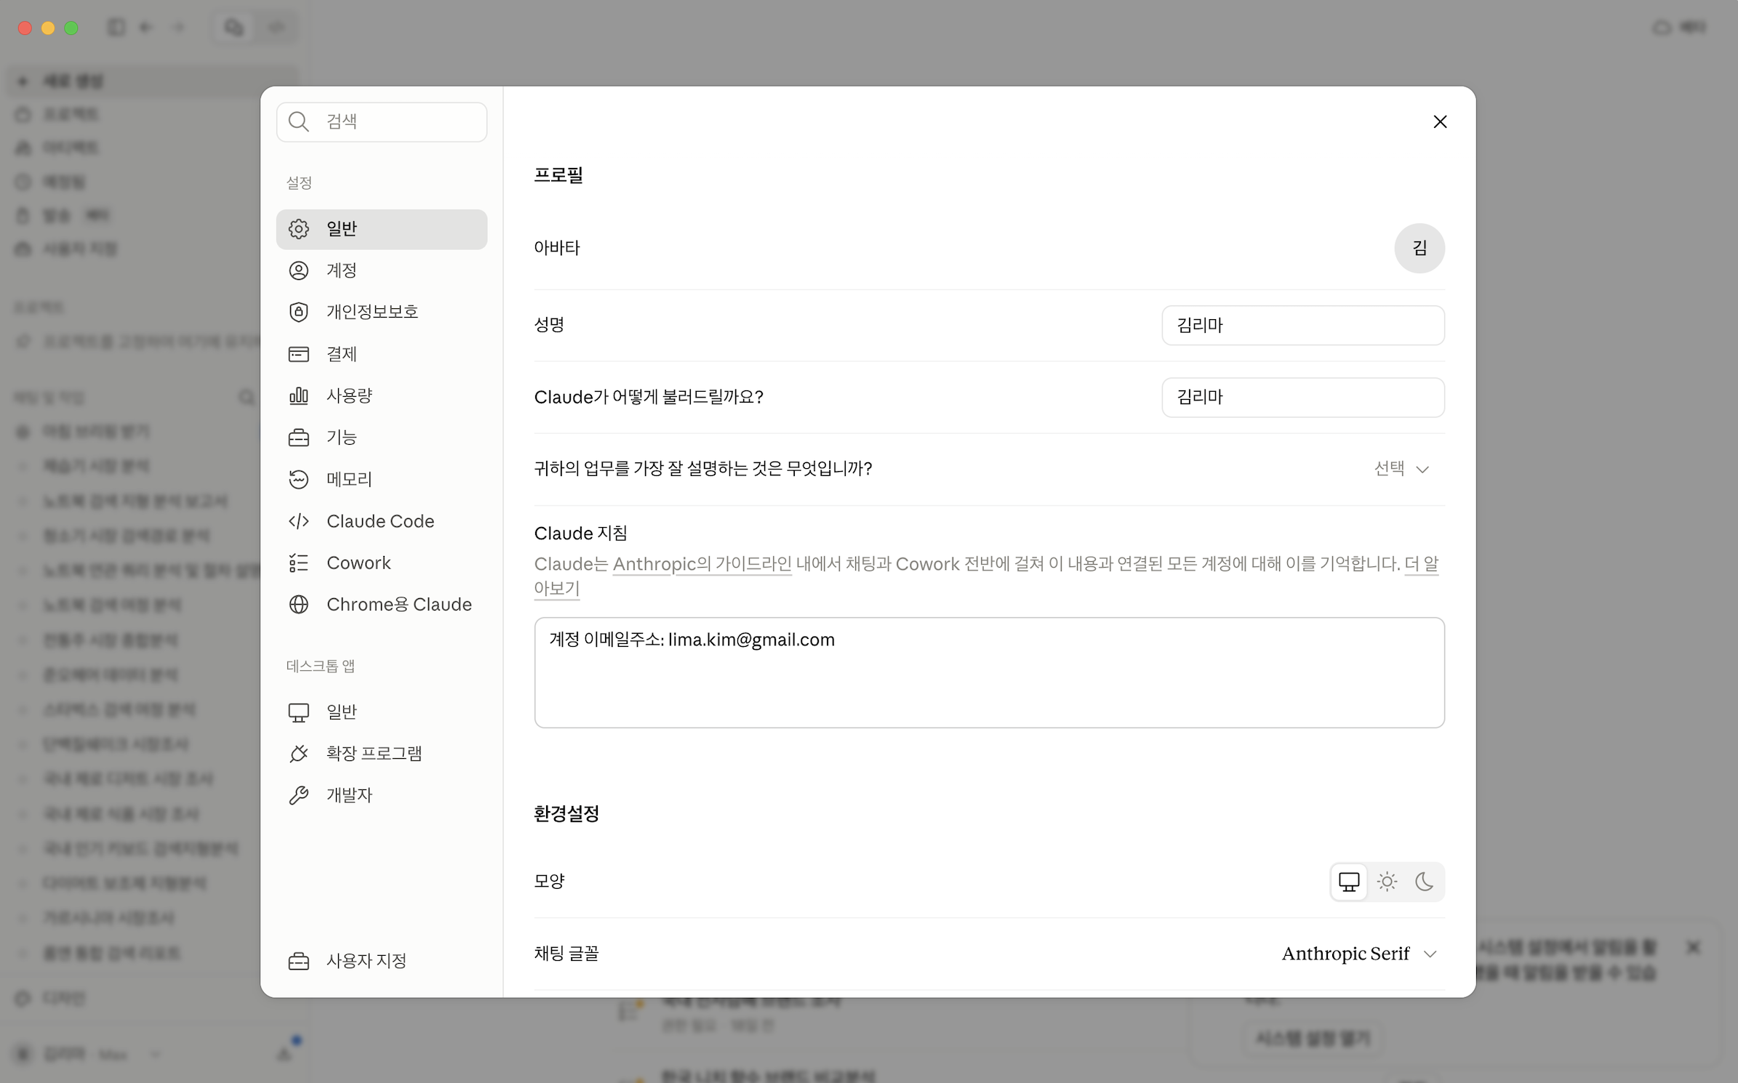Click inside the Claude 지침 text area
This screenshot has width=1738, height=1083.
point(989,672)
